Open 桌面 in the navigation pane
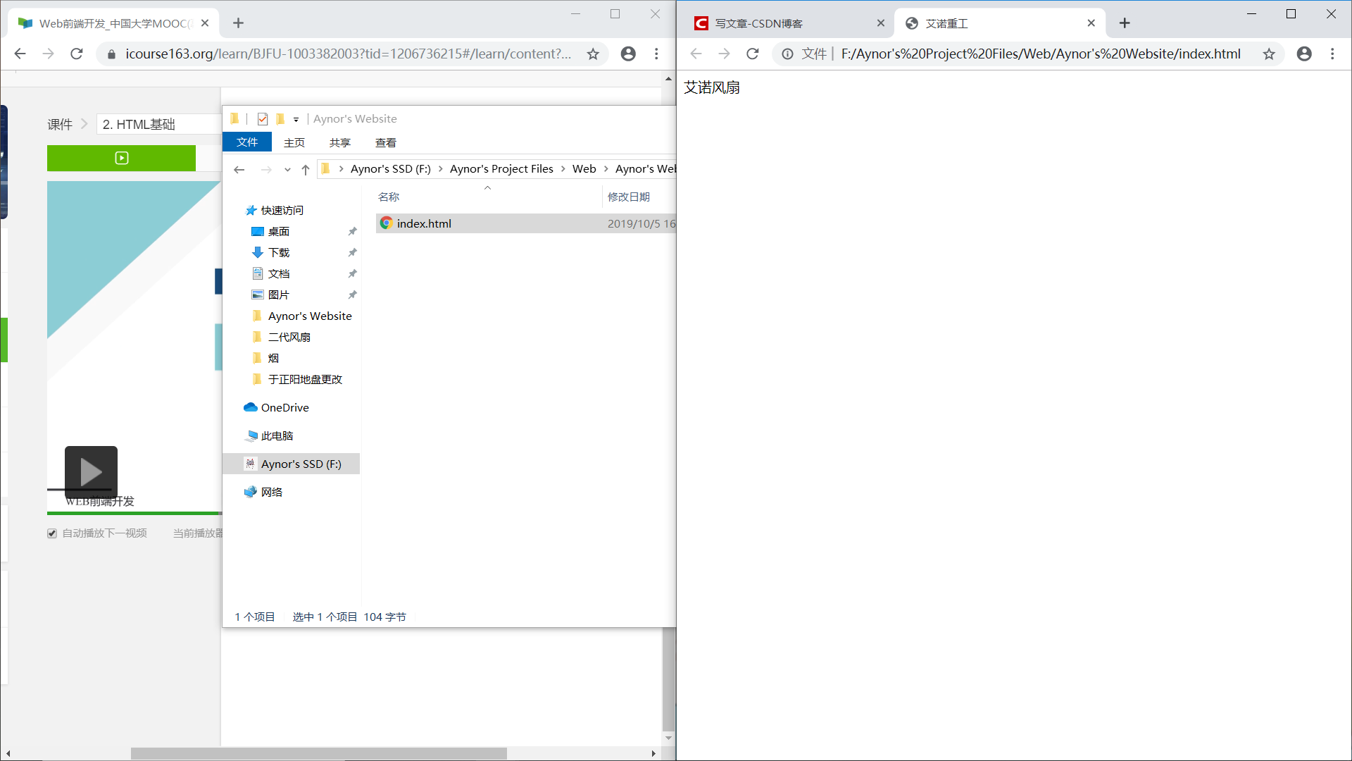 coord(278,232)
